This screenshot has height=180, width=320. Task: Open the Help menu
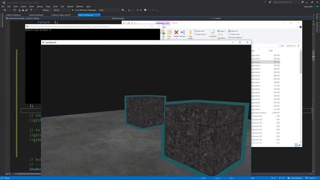[x=88, y=6]
